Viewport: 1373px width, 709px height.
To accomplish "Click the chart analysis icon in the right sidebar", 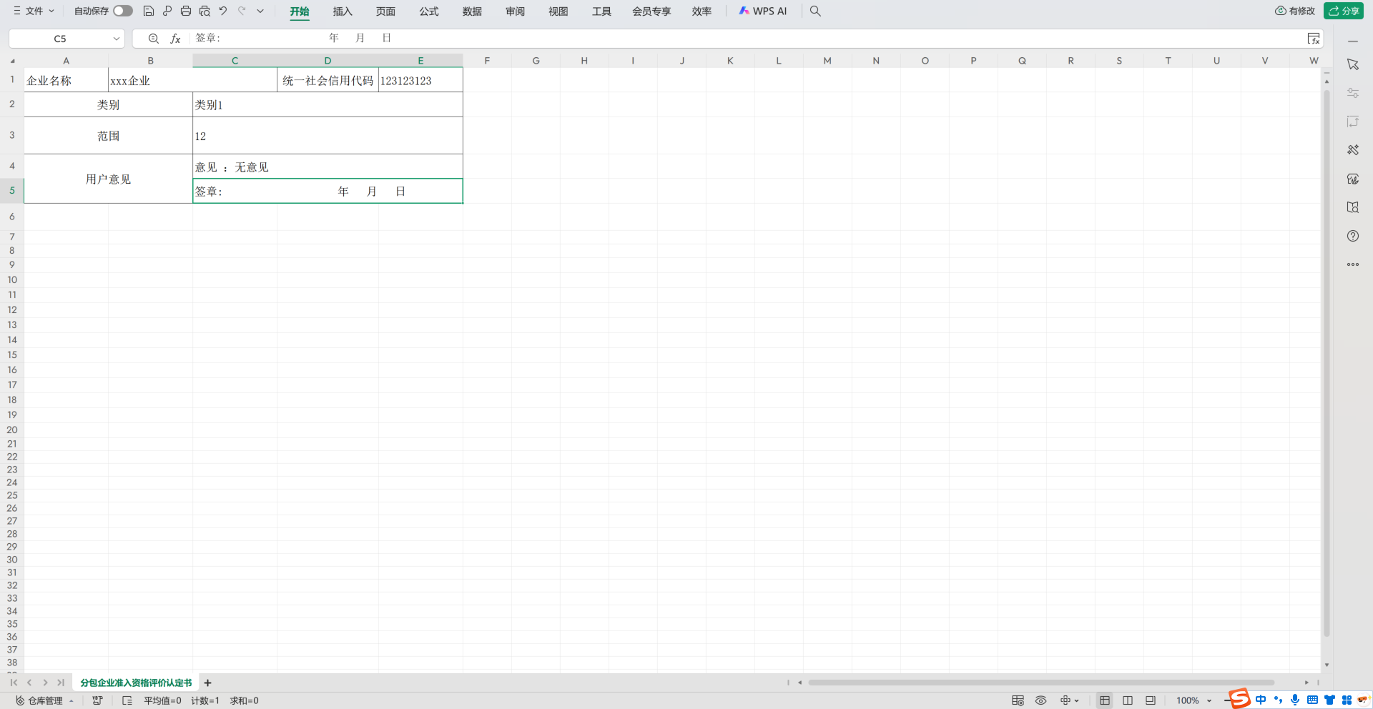I will [1353, 179].
